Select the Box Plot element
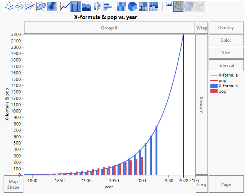 97,6
